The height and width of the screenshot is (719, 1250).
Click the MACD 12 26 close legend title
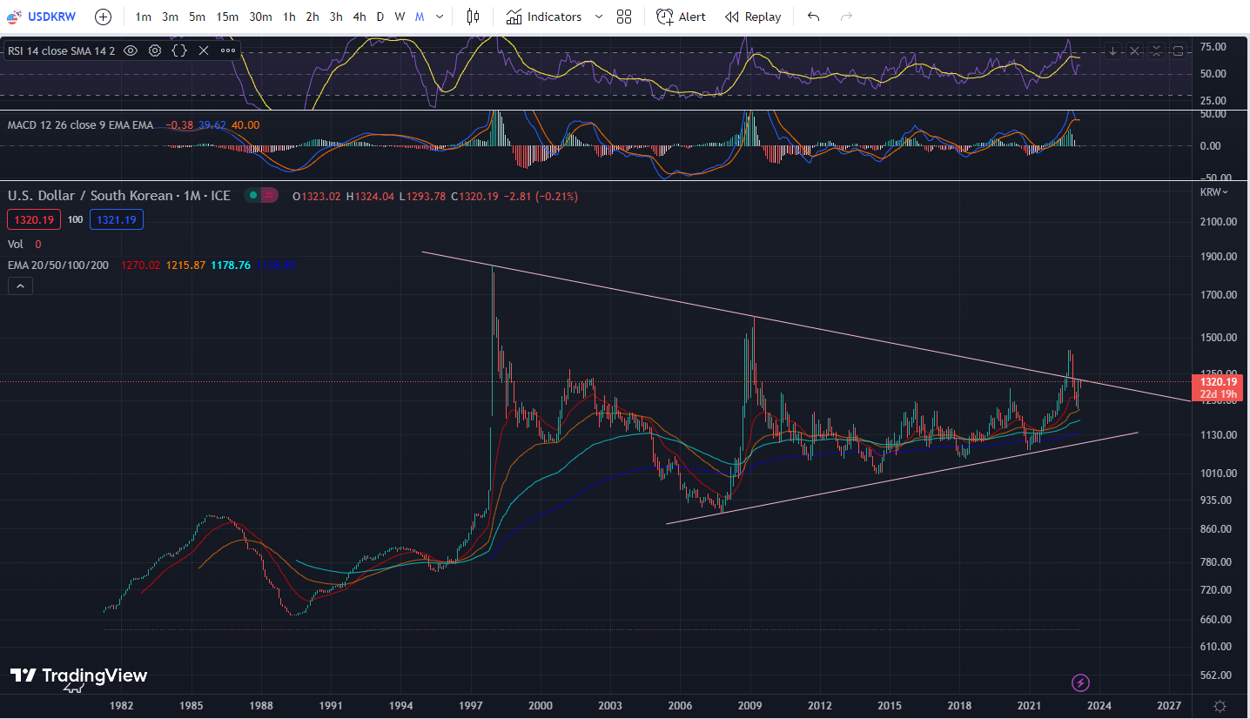point(80,125)
